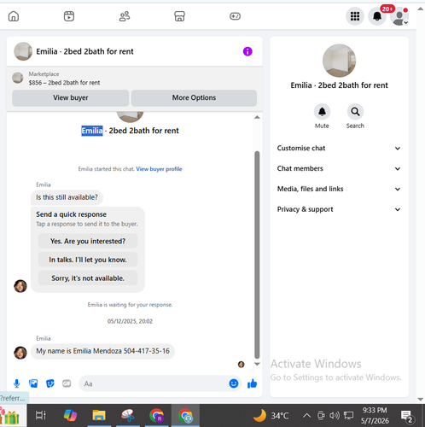
Task: Click page scrollbar down arrow at right edge
Action: [421, 399]
